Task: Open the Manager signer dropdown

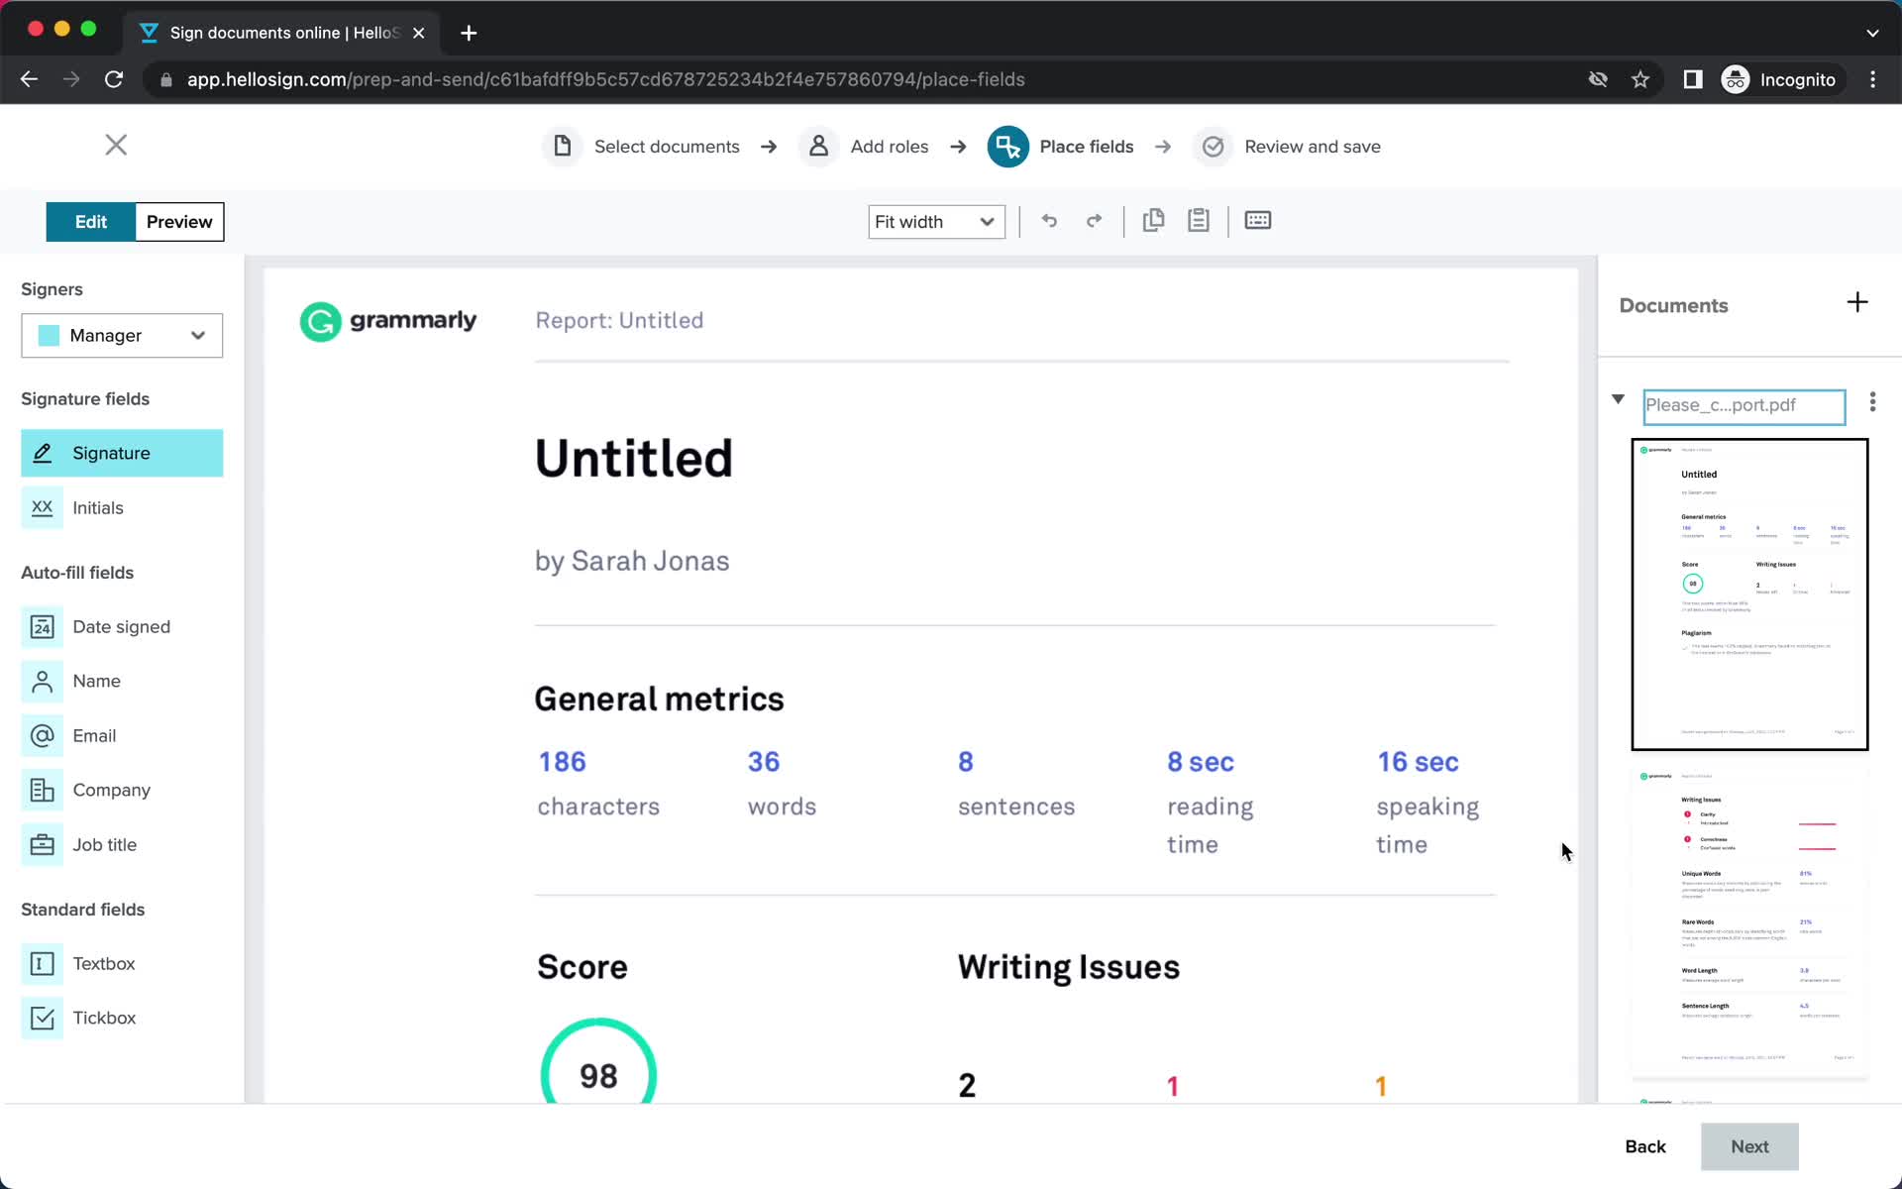Action: pos(122,336)
